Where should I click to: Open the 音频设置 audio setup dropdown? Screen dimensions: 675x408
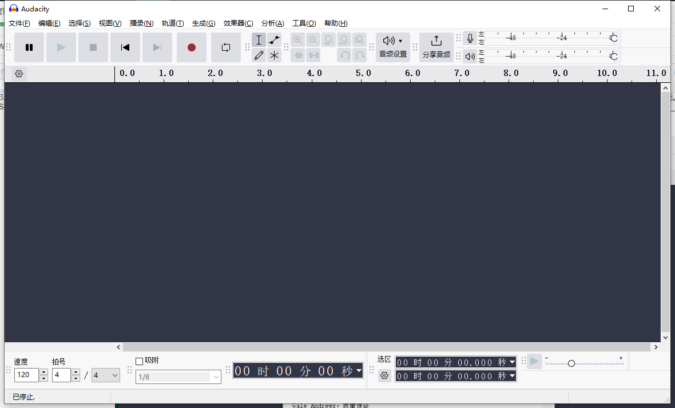coord(392,47)
